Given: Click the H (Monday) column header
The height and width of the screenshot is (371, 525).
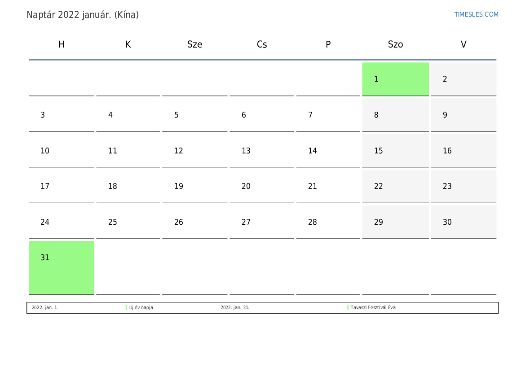Looking at the screenshot, I should point(62,44).
